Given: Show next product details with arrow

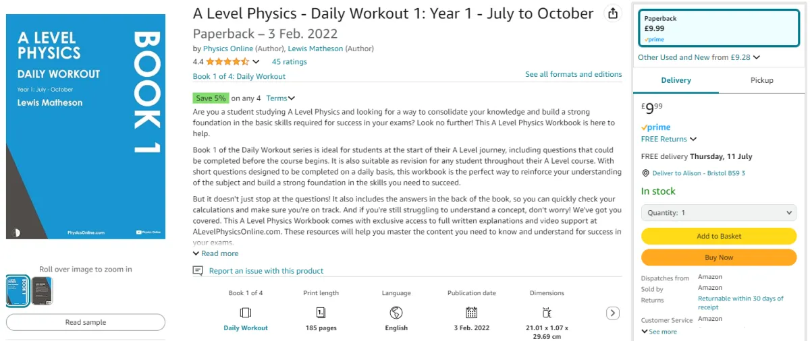Looking at the screenshot, I should click(612, 313).
